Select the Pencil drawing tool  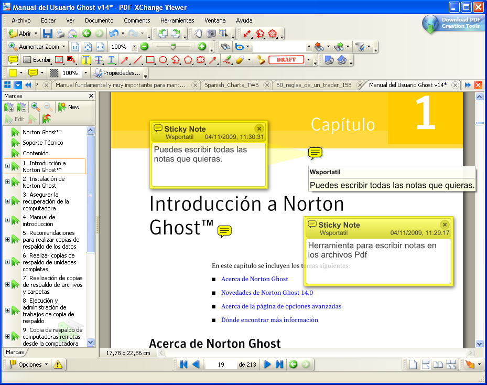click(x=227, y=60)
